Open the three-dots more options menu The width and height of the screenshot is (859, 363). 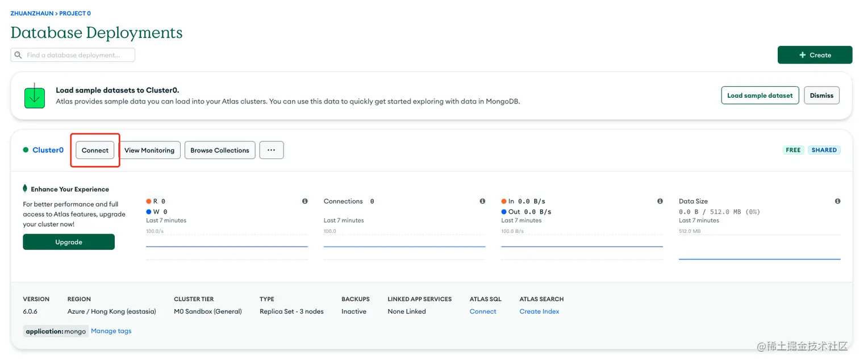[272, 150]
